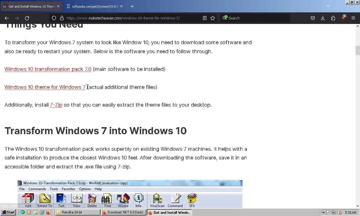Launch Windows Media Player from quick launch
The image size is (360, 216).
tap(29, 212)
